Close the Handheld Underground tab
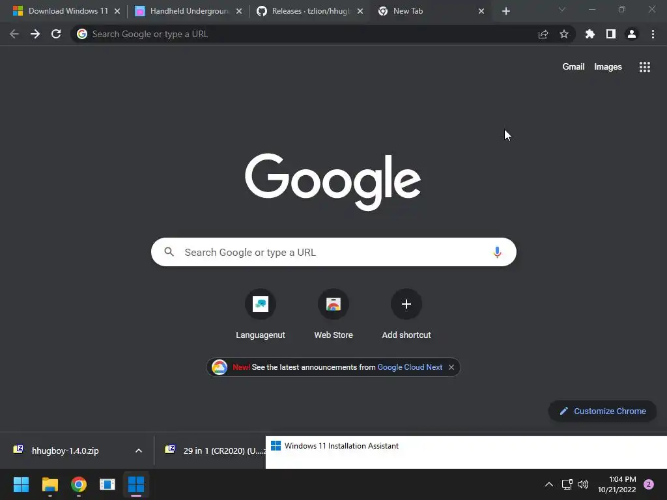Image resolution: width=667 pixels, height=500 pixels. click(239, 11)
